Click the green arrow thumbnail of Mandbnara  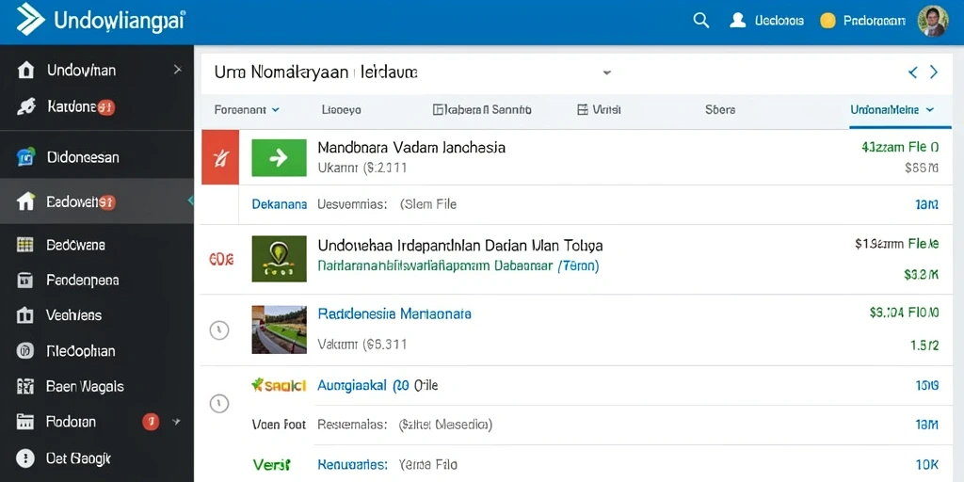coord(279,157)
